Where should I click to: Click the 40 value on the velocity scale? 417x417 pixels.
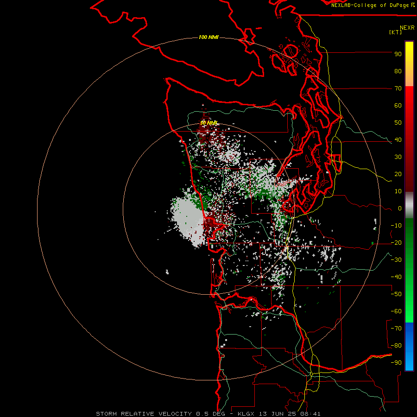[398, 140]
